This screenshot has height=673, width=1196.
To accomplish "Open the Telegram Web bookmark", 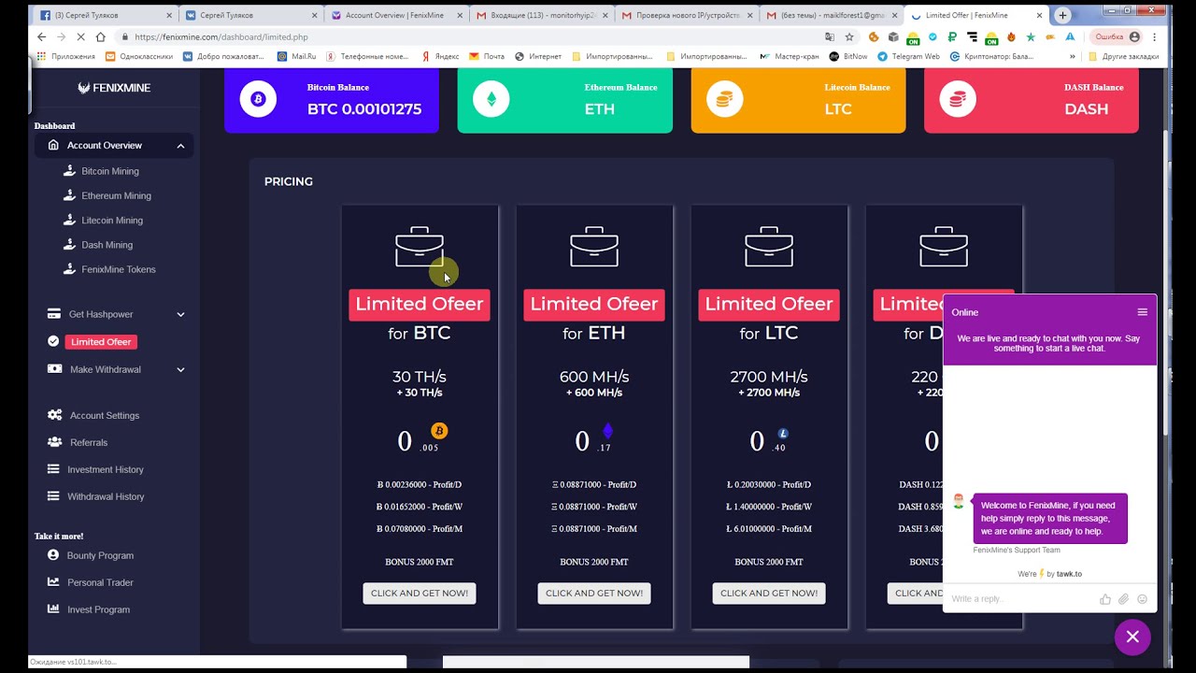I will click(x=908, y=56).
